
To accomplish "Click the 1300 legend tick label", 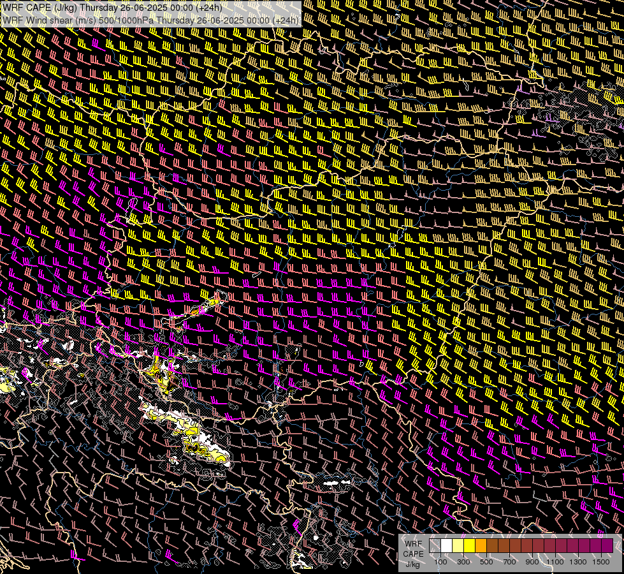I will click(x=578, y=562).
